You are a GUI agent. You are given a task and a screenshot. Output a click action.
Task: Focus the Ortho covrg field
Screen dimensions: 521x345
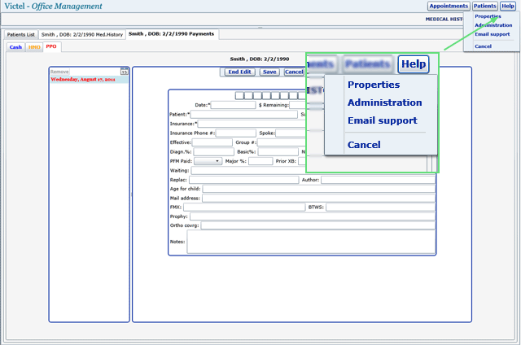[x=318, y=225]
